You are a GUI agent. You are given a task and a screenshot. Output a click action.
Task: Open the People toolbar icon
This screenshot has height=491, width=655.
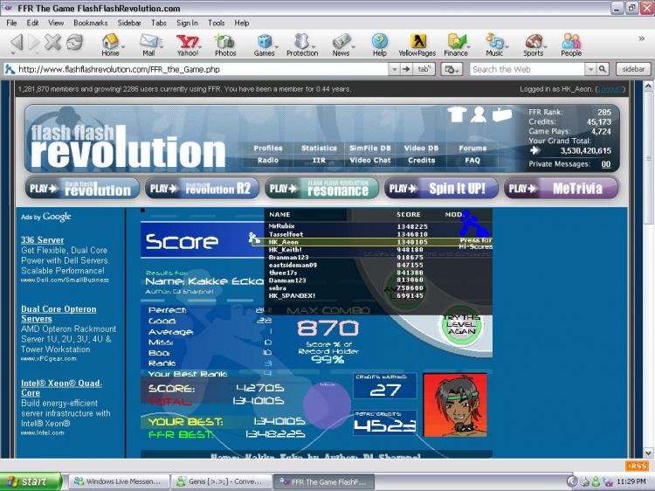(x=571, y=45)
